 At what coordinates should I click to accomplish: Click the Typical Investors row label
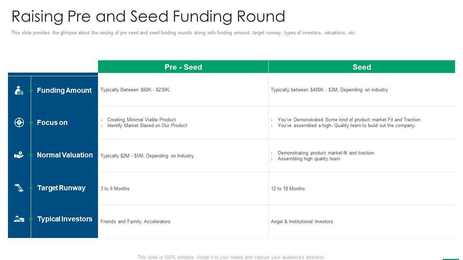pyautogui.click(x=65, y=219)
